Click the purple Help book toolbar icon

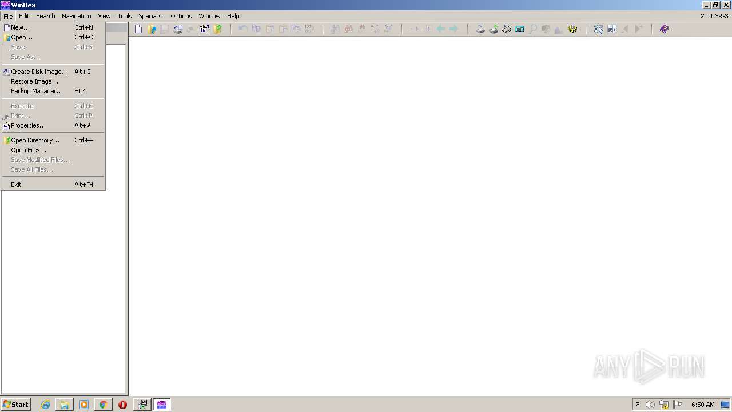click(x=664, y=29)
